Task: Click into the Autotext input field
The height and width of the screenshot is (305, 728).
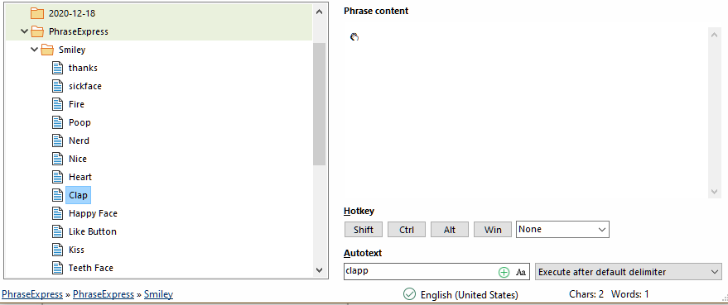Action: [420, 272]
